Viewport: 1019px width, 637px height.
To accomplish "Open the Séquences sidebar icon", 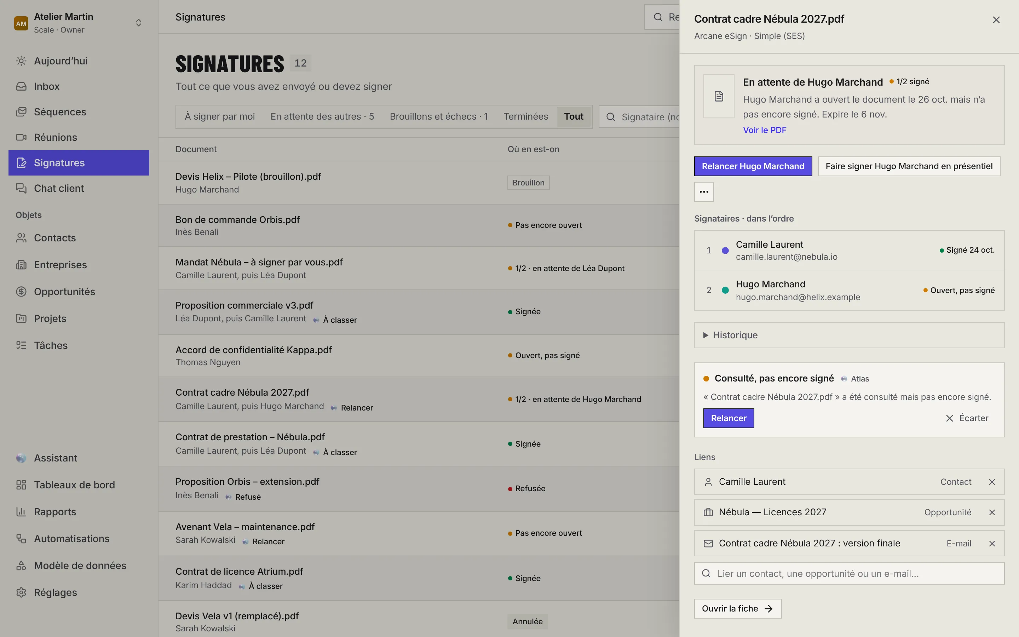I will click(x=21, y=111).
